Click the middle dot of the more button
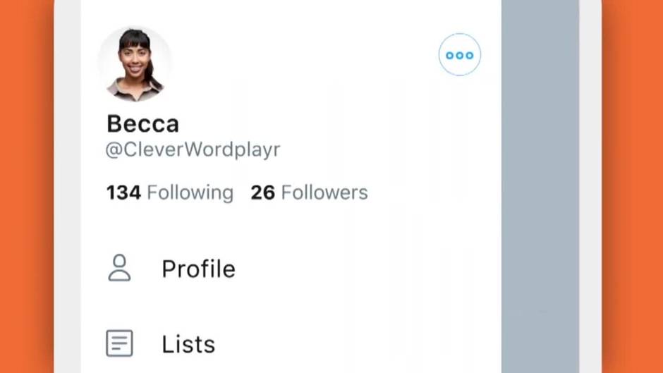 (x=460, y=56)
